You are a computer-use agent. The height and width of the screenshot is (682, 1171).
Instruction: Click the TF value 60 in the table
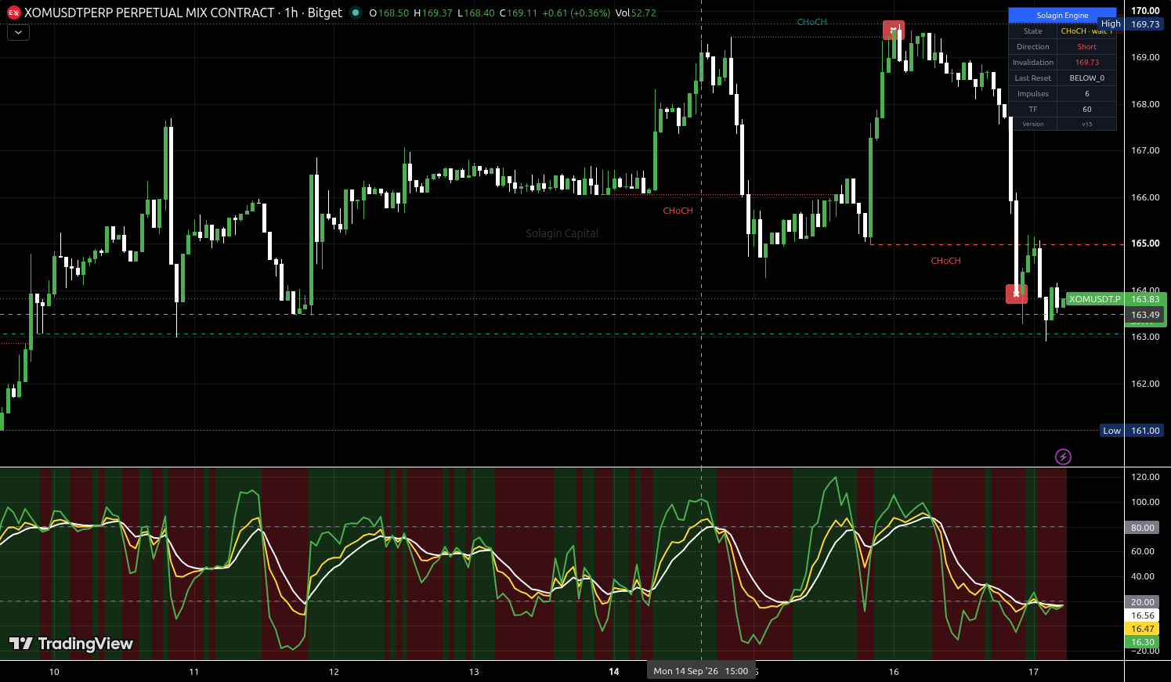tap(1086, 110)
